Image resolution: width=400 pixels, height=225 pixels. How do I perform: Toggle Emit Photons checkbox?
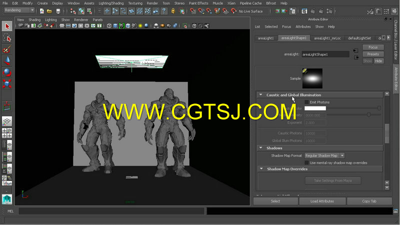coord(306,102)
